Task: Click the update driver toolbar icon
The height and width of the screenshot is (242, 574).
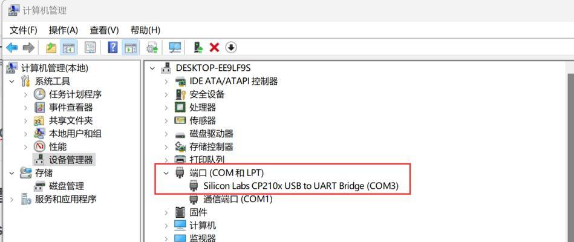Action: tap(198, 47)
